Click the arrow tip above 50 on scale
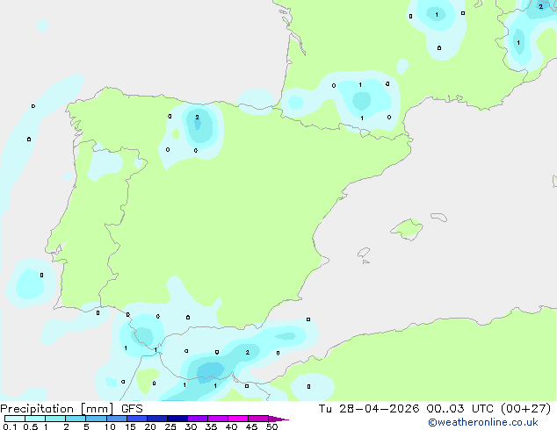This screenshot has height=430, width=557. pos(278,419)
